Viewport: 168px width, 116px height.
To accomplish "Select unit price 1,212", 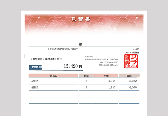I will click(x=112, y=87).
